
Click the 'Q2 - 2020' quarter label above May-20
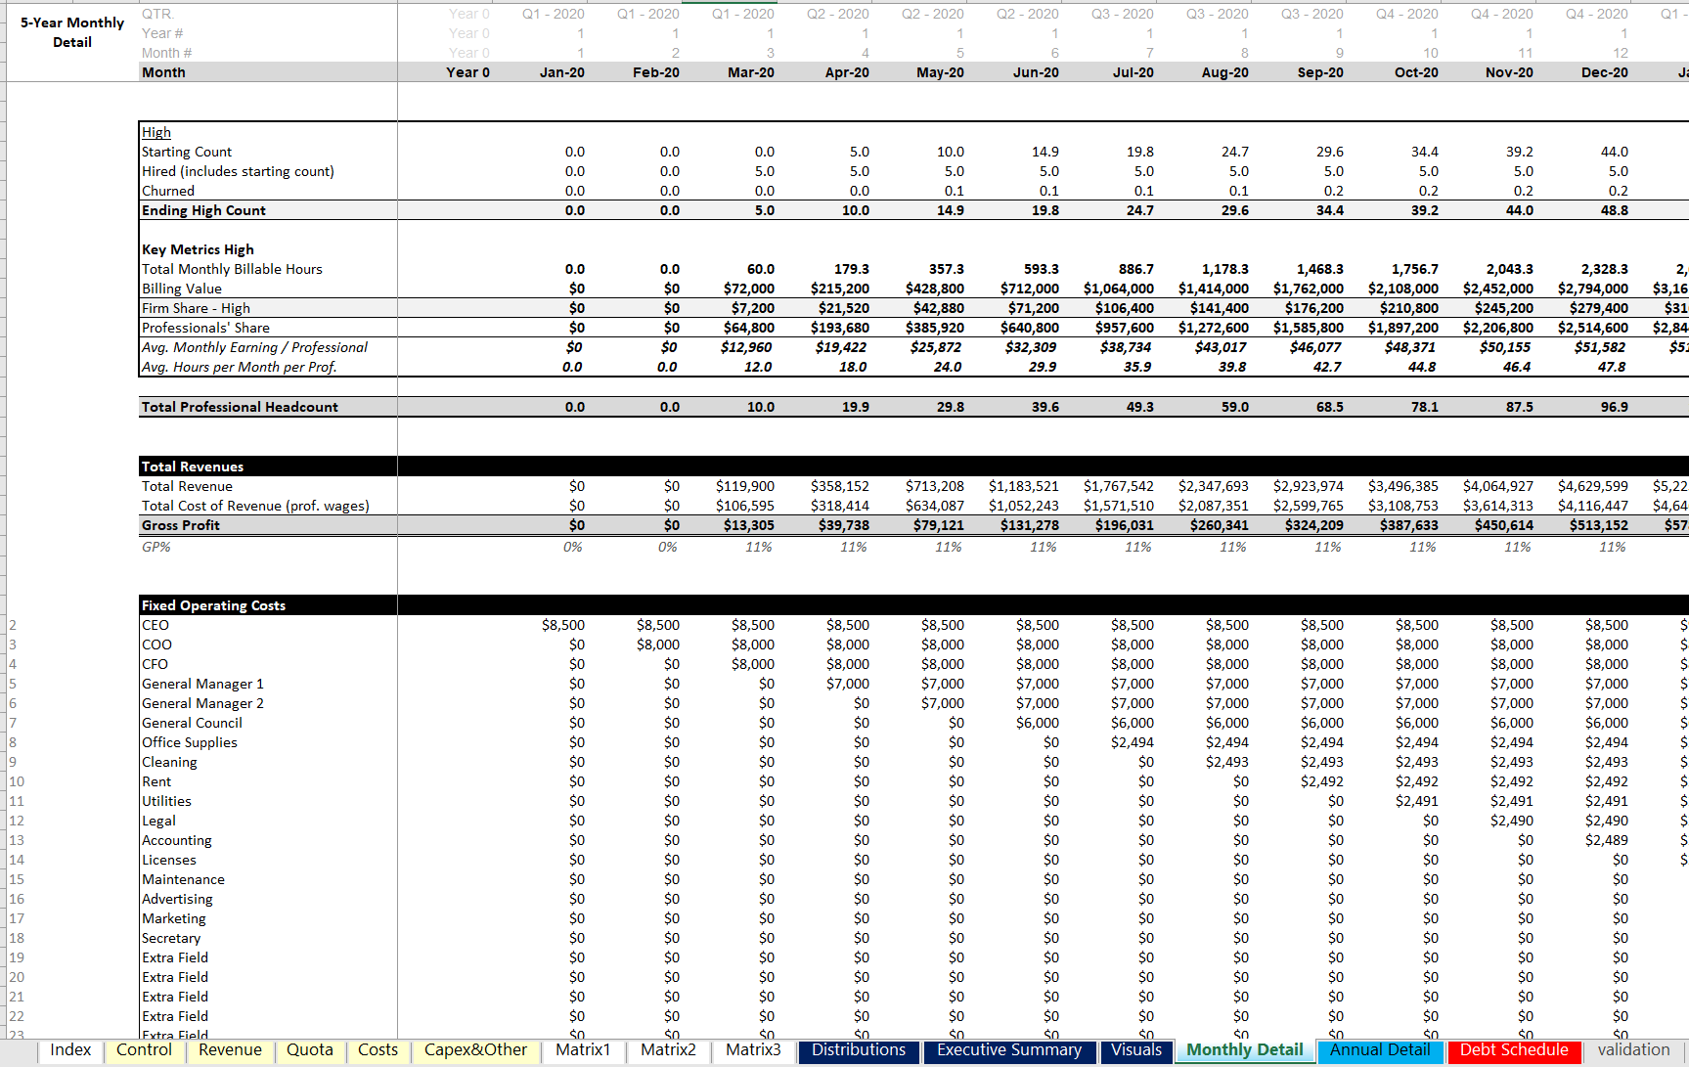click(934, 14)
